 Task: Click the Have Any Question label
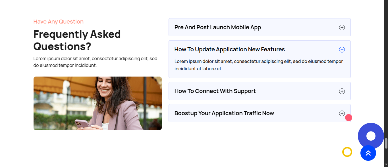59,22
